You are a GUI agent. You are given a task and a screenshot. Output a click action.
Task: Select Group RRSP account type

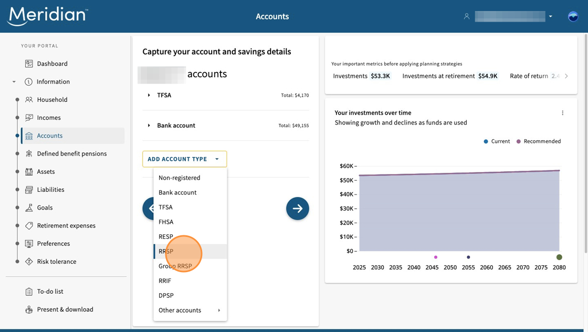point(190,266)
